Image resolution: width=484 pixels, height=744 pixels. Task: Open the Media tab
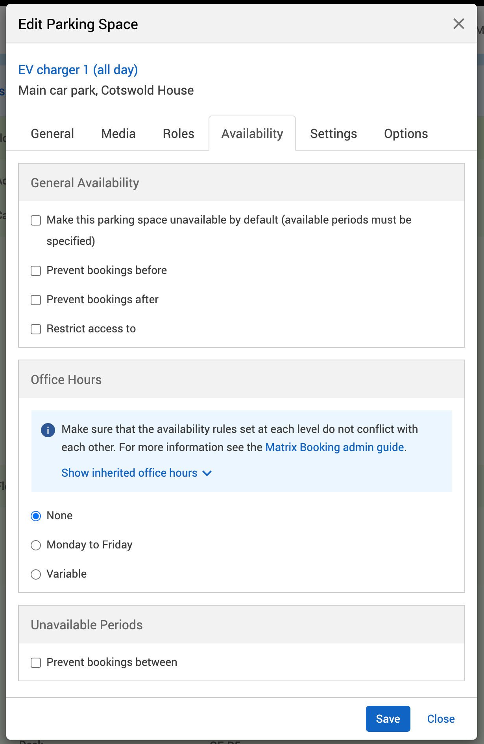pyautogui.click(x=118, y=134)
